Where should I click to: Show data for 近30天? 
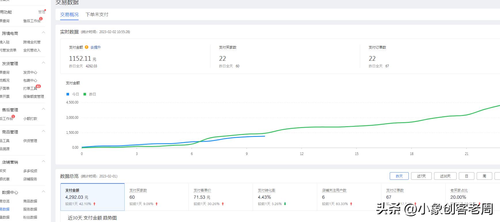coord(445,176)
